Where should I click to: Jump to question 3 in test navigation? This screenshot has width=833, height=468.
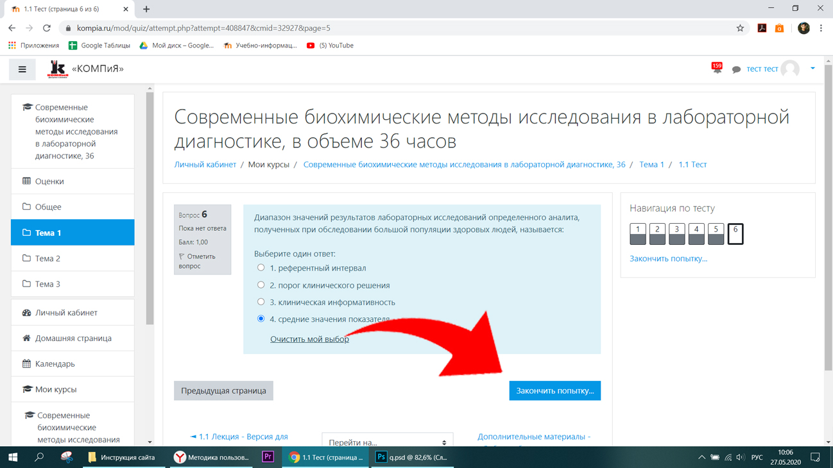(676, 234)
